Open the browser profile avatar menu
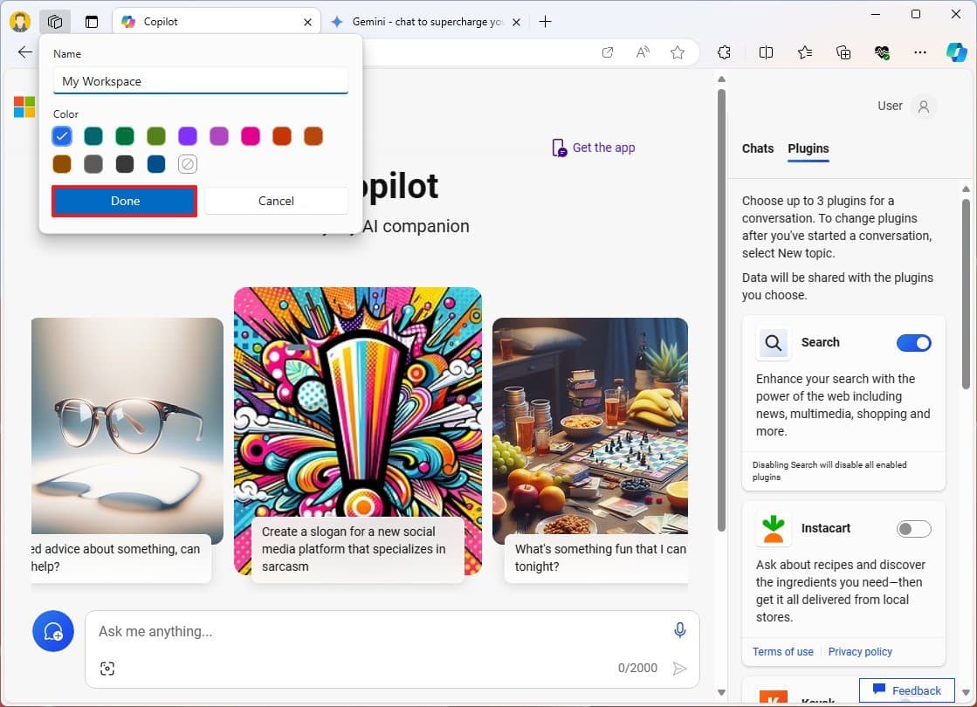This screenshot has width=977, height=707. [x=19, y=22]
